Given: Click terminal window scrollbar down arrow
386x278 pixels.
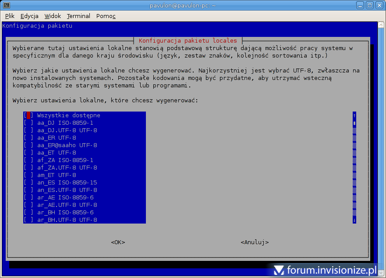Looking at the screenshot, I should (381, 273).
